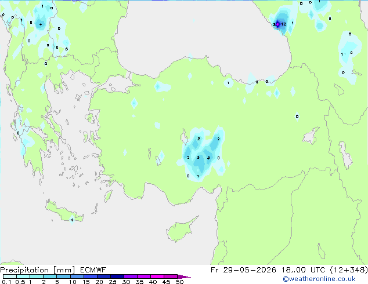This screenshot has width=368, height=284.
Task: Click the legend scale label "50"
Action: (x=179, y=282)
